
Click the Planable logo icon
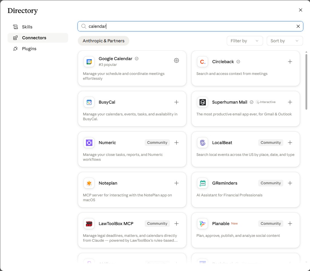point(203,224)
